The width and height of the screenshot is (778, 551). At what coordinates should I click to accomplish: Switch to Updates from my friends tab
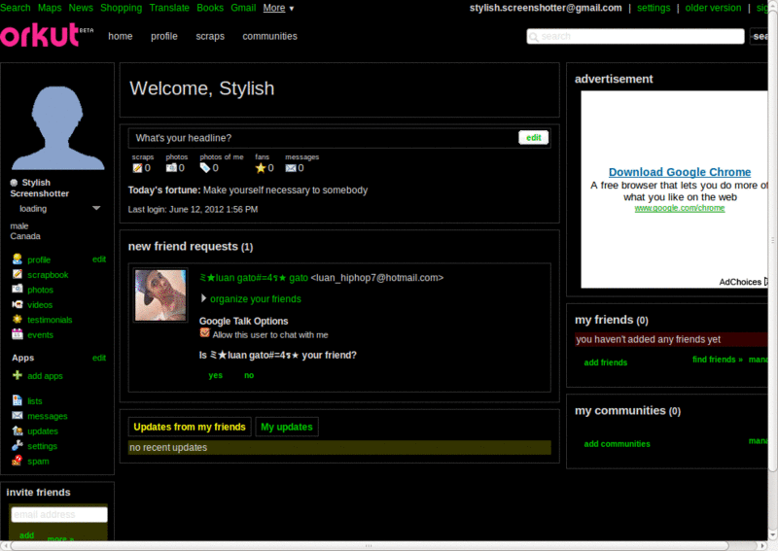pos(190,427)
